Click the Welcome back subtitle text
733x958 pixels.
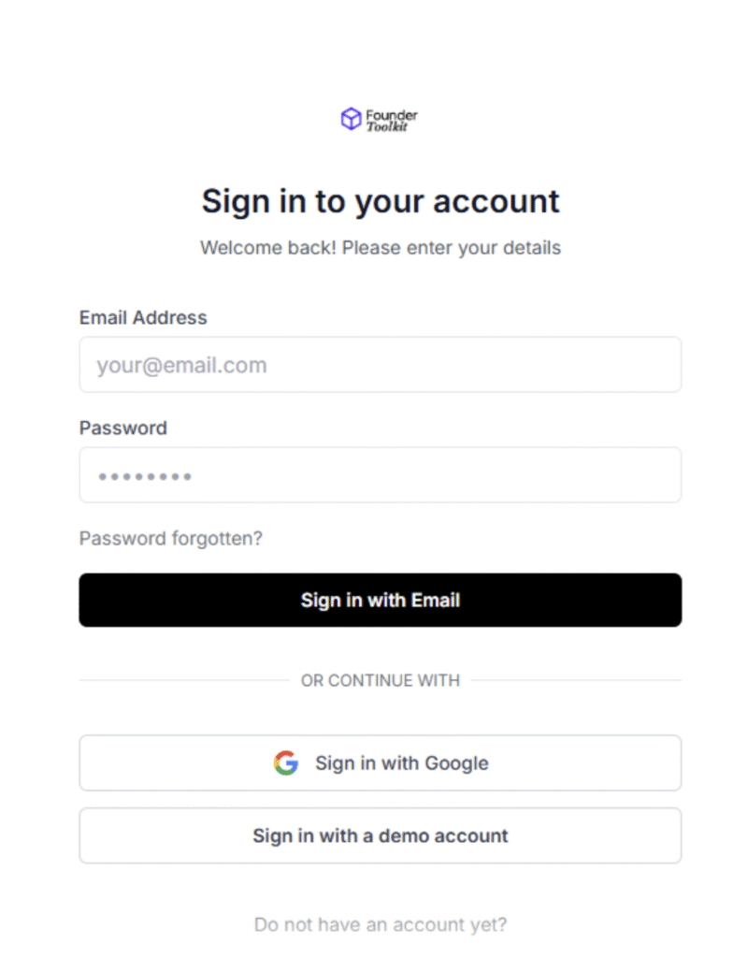pyautogui.click(x=381, y=248)
